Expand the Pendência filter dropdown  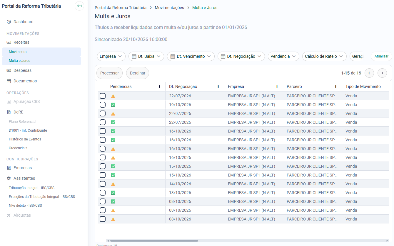click(x=283, y=56)
